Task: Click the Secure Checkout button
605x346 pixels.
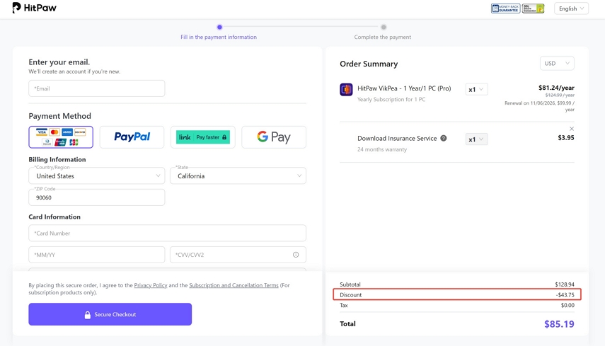Action: 110,314
